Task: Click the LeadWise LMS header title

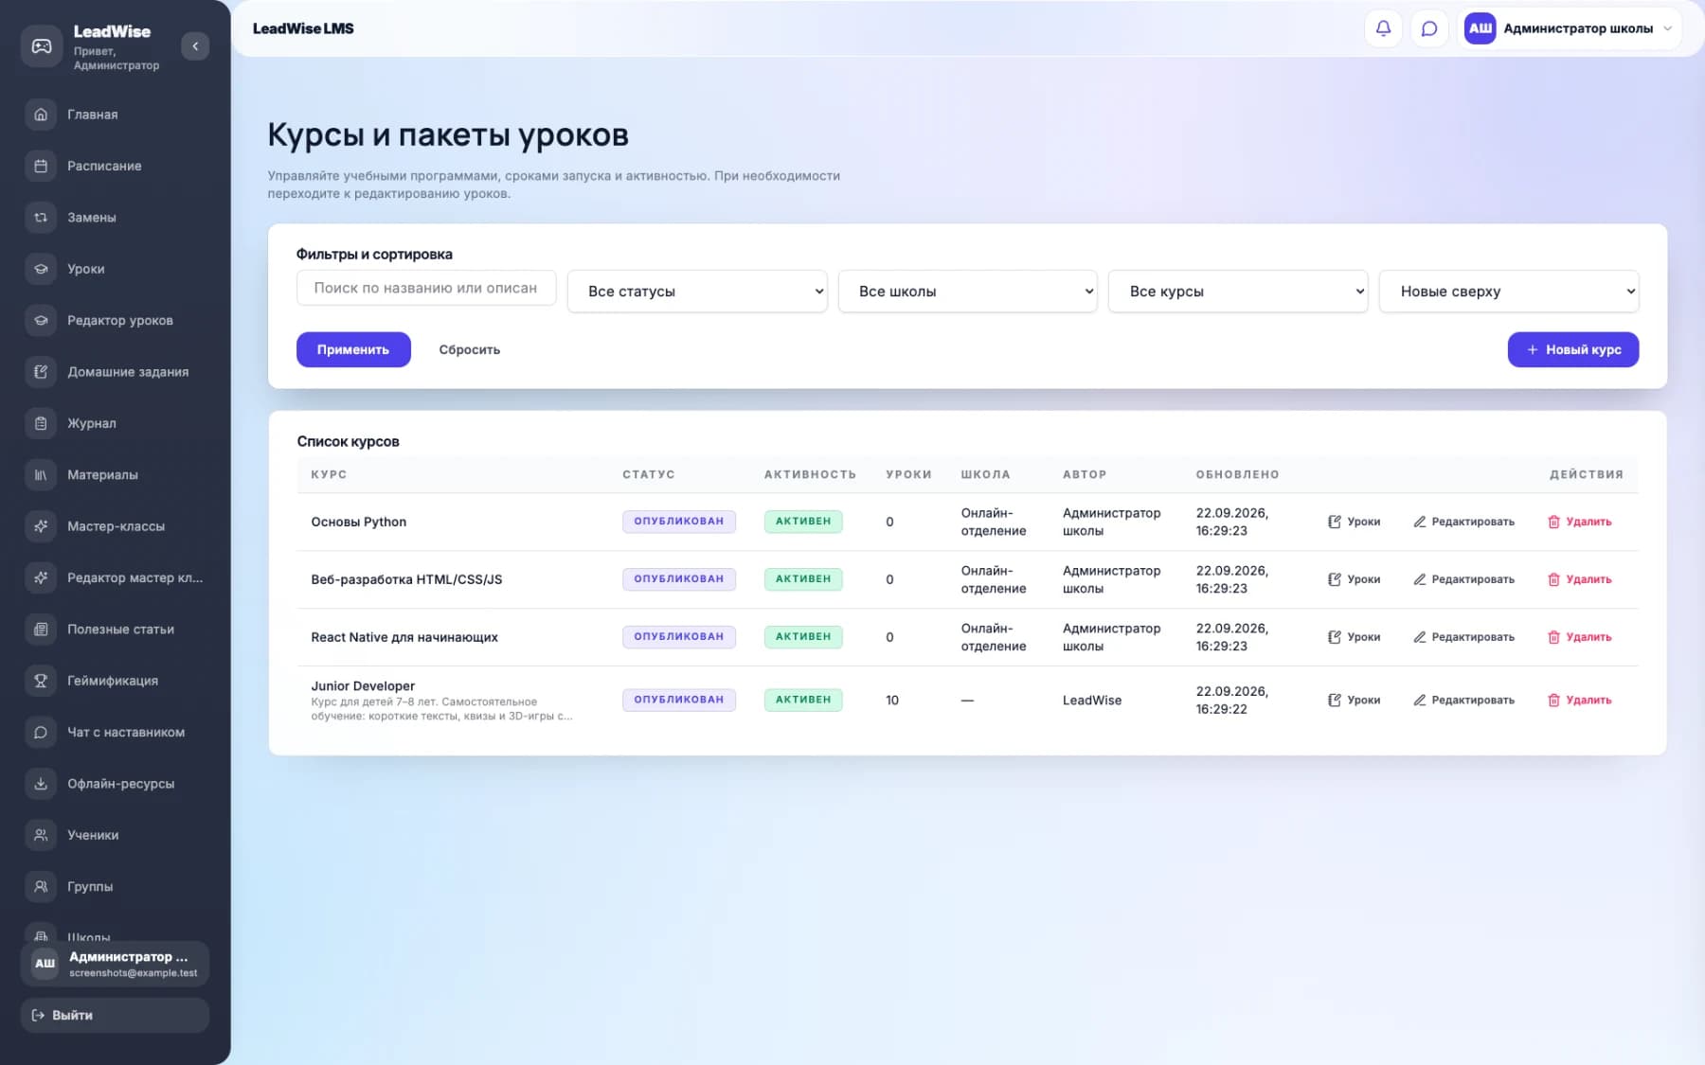Action: (303, 28)
